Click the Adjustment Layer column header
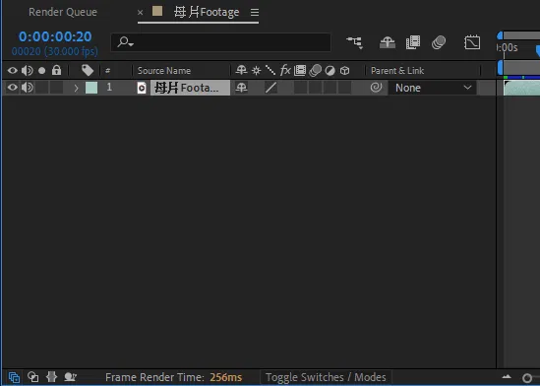540x386 pixels. point(330,71)
